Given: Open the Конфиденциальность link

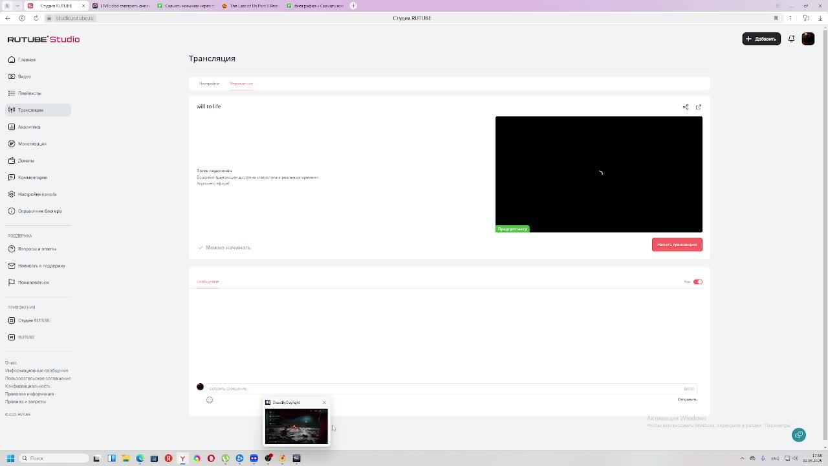Looking at the screenshot, I should click(28, 386).
